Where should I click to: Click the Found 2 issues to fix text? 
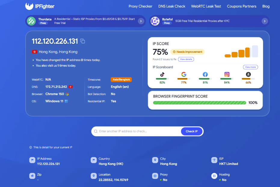coord(165,59)
